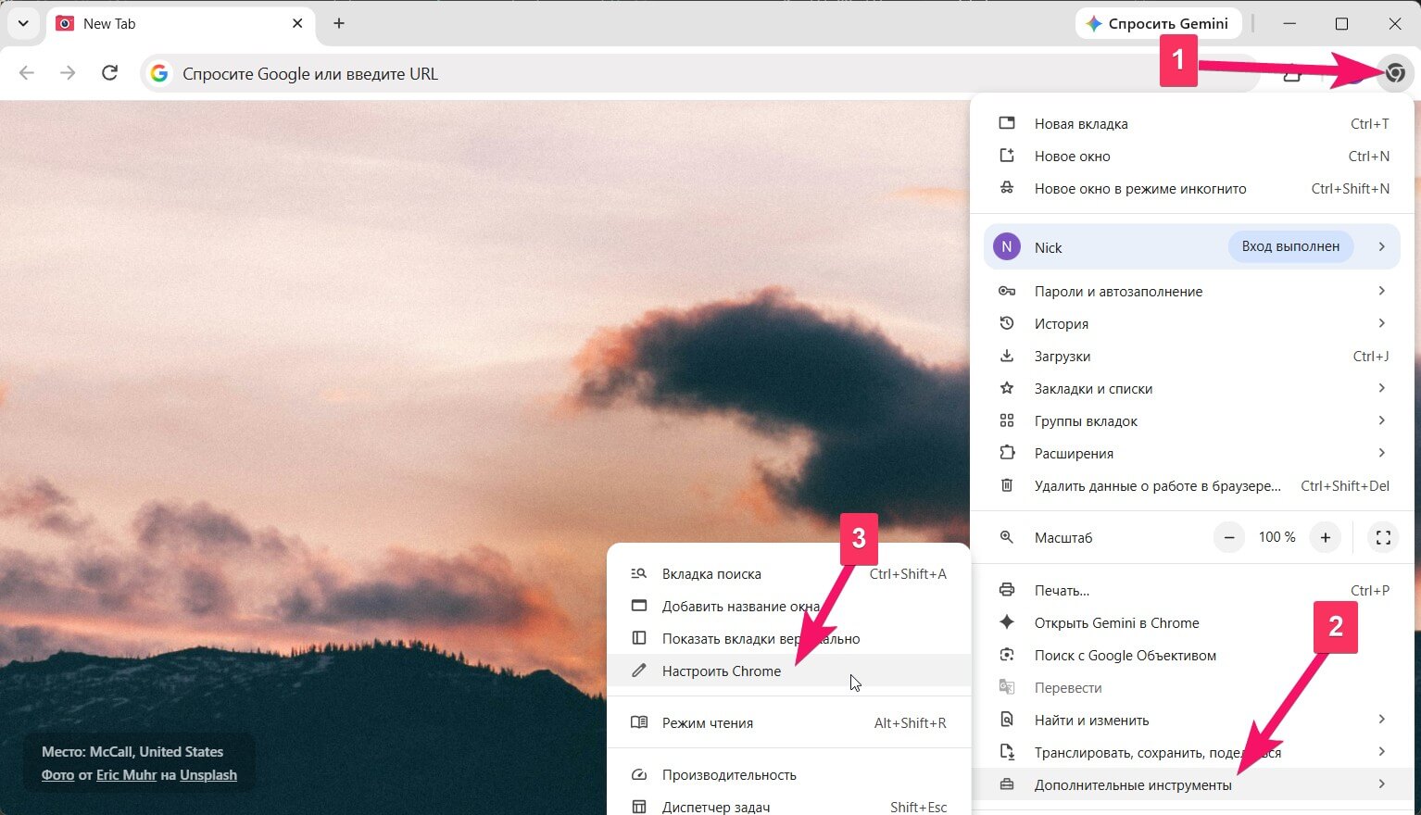Click the 100 % zoom value

coord(1276,537)
